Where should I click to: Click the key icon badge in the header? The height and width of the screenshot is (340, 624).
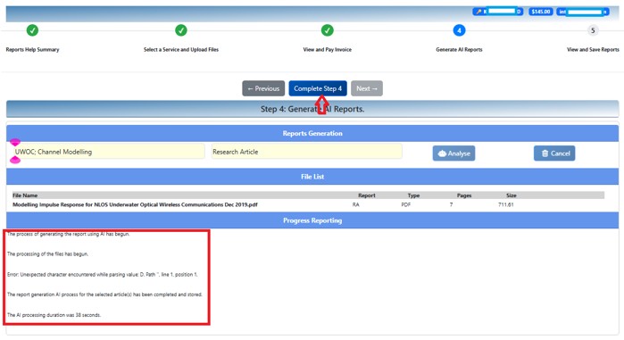[x=497, y=12]
